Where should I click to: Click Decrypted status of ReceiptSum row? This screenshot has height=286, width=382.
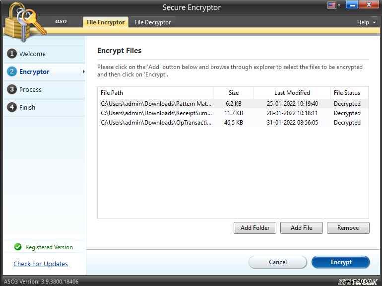pyautogui.click(x=347, y=113)
